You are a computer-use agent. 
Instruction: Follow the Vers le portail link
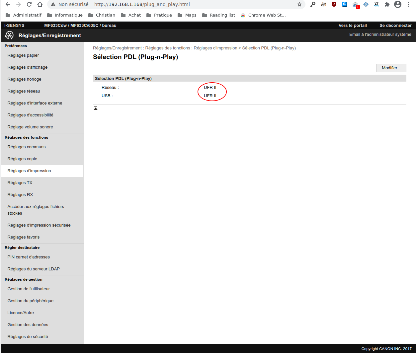click(353, 26)
